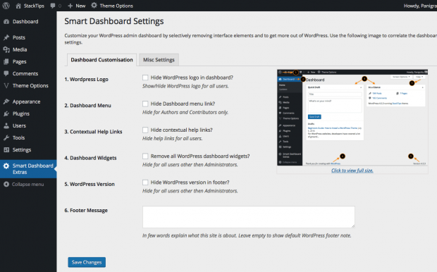Click the Posts pin icon in sidebar

coord(6,37)
